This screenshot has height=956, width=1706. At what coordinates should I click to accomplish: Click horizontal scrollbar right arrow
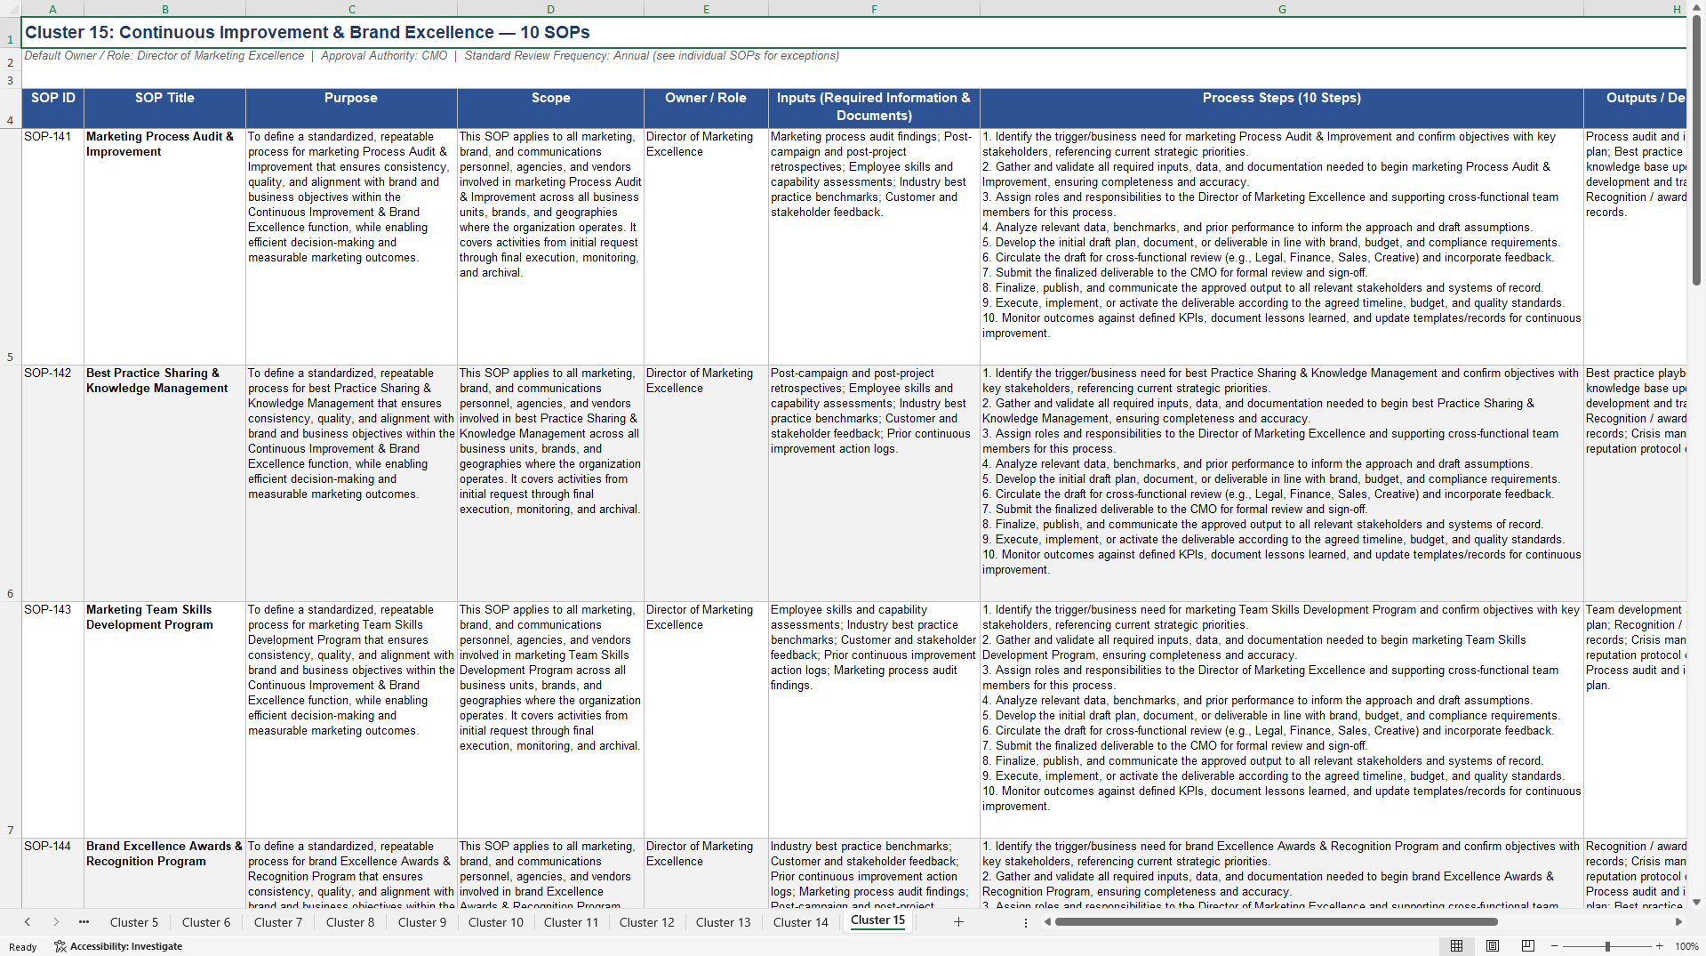pos(1678,922)
